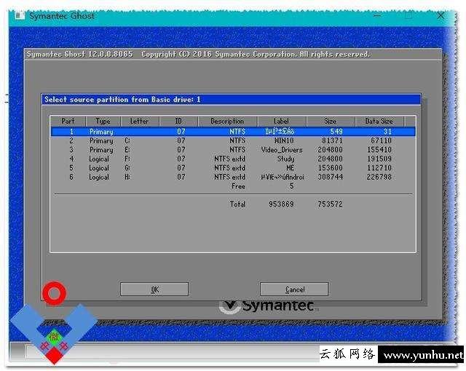Select the WIN10 partition label
466x371 pixels.
tap(284, 140)
